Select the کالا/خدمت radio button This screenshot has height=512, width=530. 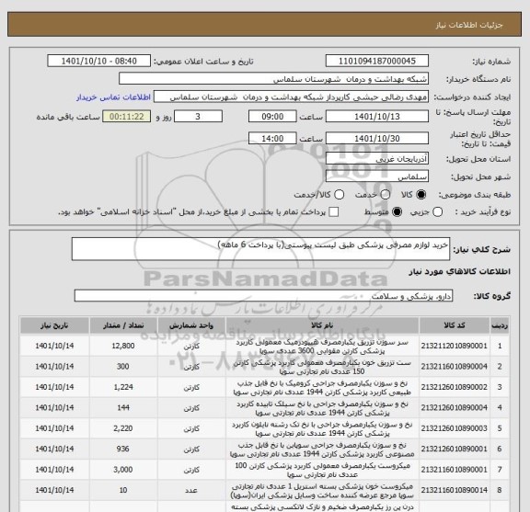[x=339, y=195]
